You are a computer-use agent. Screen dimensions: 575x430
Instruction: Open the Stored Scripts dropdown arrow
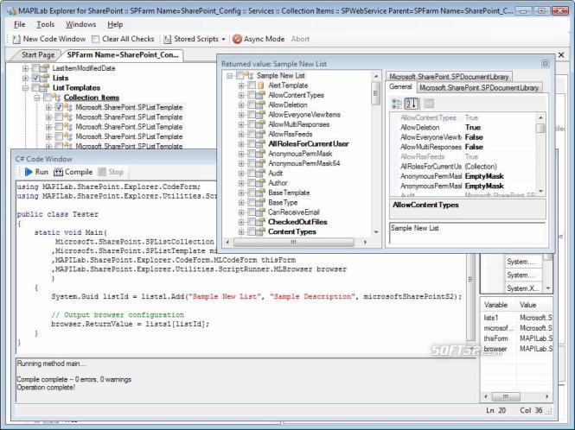coord(223,39)
